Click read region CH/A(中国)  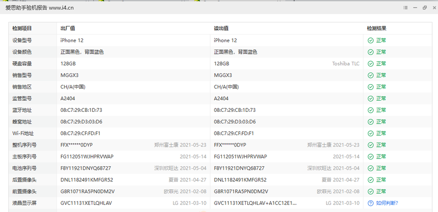click(x=226, y=87)
